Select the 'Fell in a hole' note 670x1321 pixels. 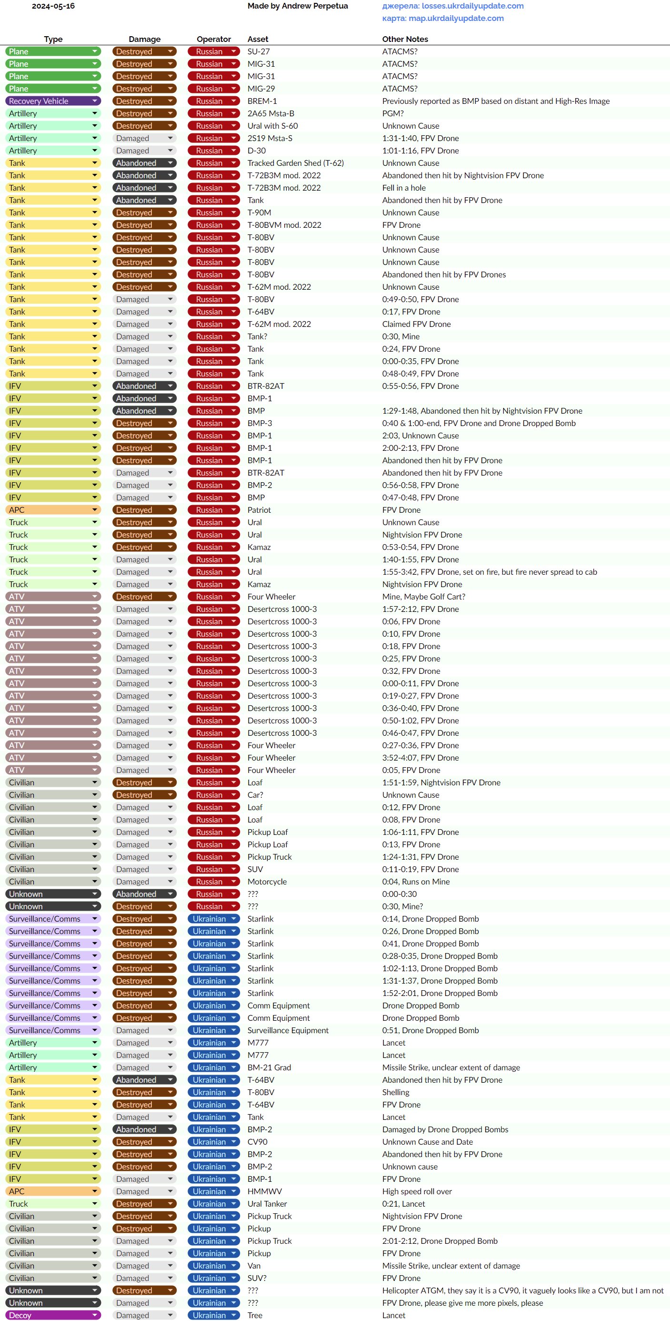tap(404, 188)
